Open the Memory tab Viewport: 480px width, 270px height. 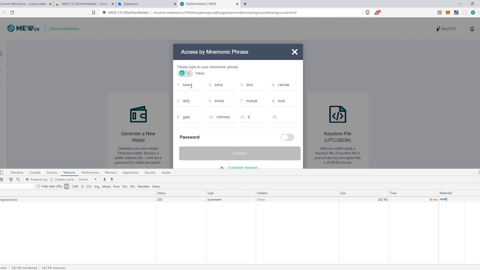pos(111,172)
